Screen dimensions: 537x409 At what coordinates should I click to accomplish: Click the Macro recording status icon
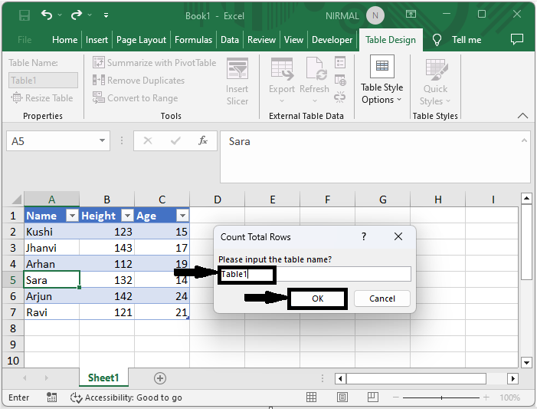[x=52, y=397]
